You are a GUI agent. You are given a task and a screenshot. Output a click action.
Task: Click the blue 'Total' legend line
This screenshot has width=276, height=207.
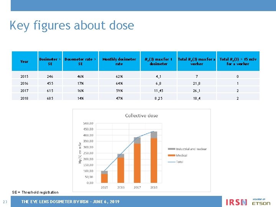pyautogui.click(x=171, y=162)
